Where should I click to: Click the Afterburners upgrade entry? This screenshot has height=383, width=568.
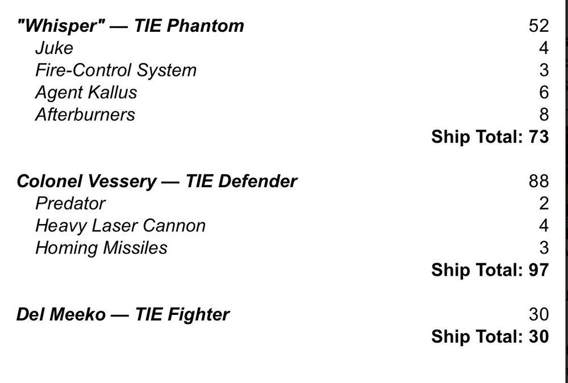85,115
